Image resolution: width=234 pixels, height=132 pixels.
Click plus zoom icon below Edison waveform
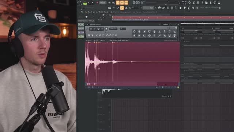93,87
